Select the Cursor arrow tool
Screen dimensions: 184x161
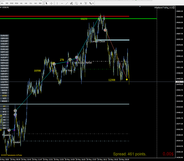click(47, 3)
